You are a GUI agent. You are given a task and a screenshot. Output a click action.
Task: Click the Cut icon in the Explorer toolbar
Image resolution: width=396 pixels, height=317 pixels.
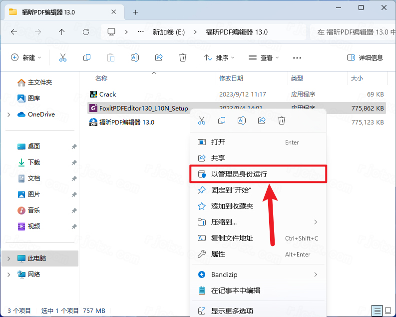62,57
